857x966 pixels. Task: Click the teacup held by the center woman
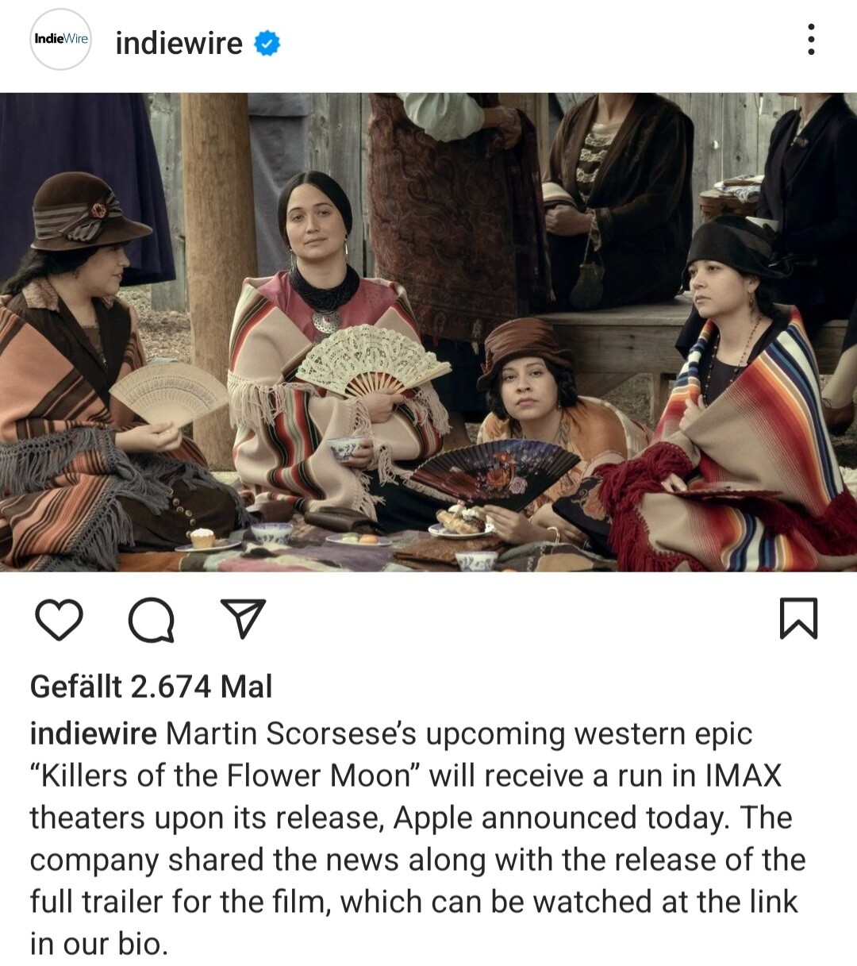tap(347, 448)
